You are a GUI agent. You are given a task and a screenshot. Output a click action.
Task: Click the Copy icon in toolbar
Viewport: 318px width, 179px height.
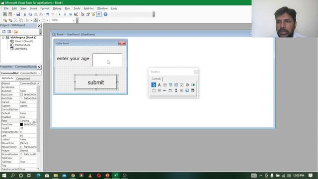(30, 14)
